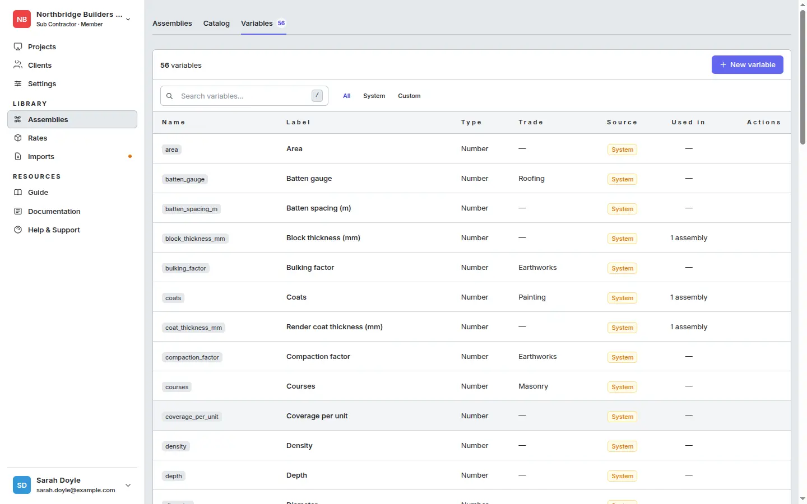Click the orange Imports notification dot
The image size is (807, 504).
pyautogui.click(x=130, y=156)
